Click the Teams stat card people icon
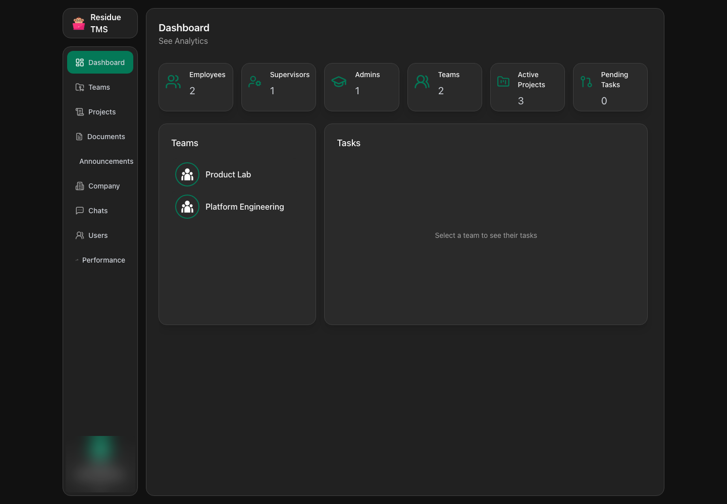Screen dimensions: 727x504 pos(422,82)
